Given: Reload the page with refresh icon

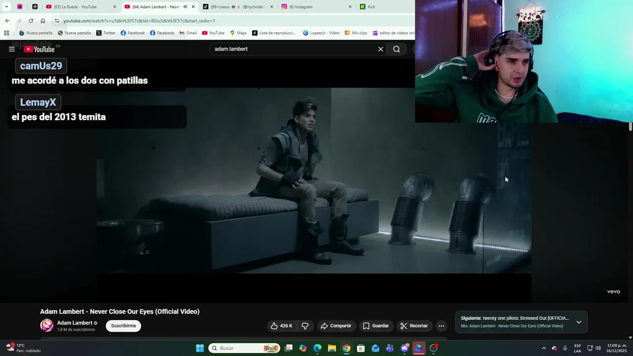Looking at the screenshot, I should [x=31, y=21].
